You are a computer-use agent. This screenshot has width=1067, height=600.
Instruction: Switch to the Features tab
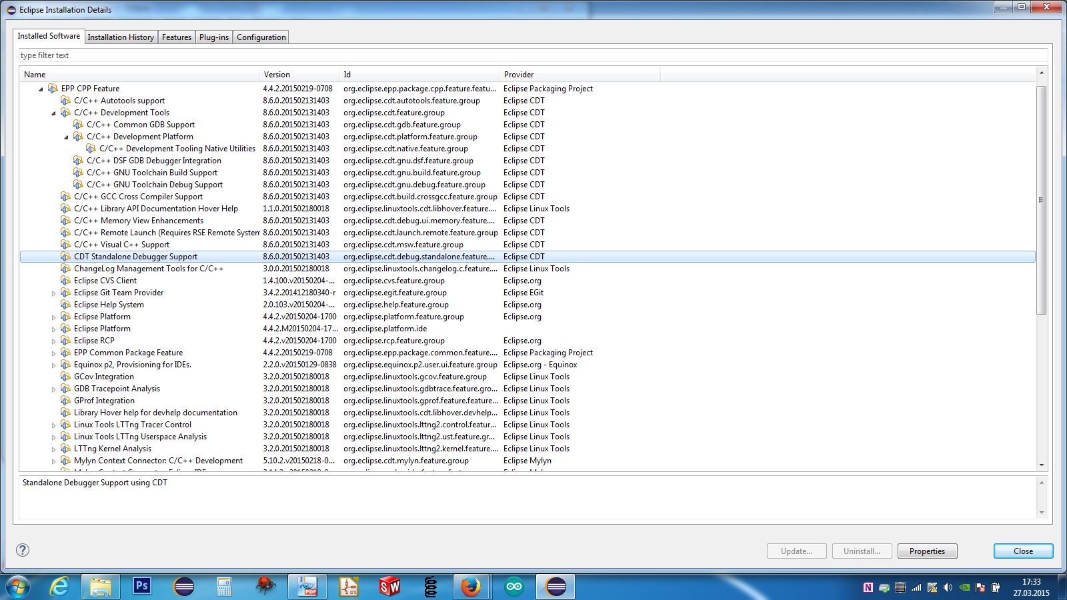177,37
